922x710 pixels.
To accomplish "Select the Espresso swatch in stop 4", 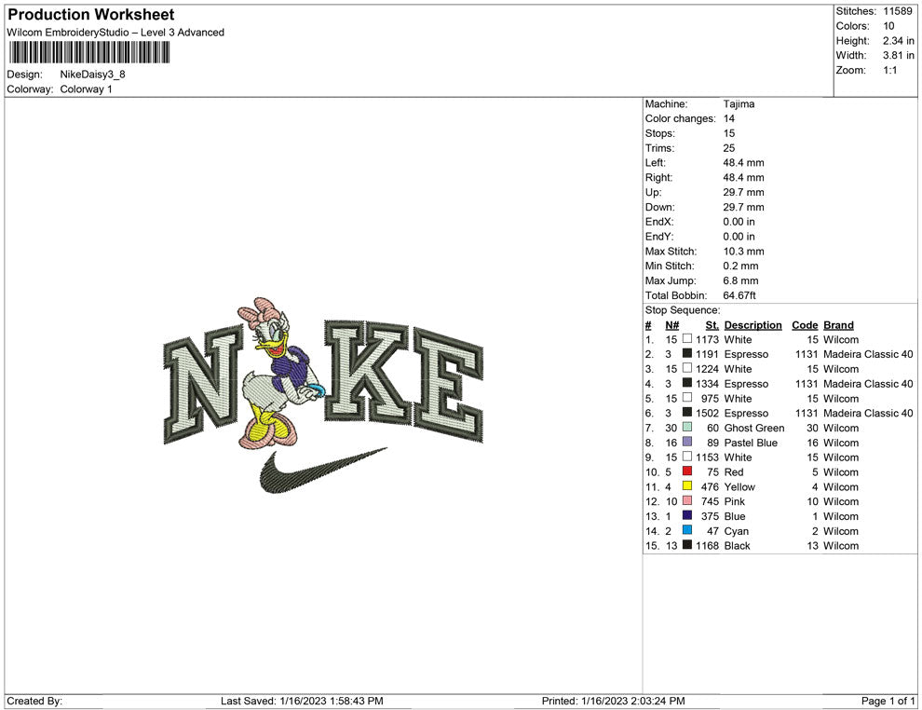I will pyautogui.click(x=686, y=384).
